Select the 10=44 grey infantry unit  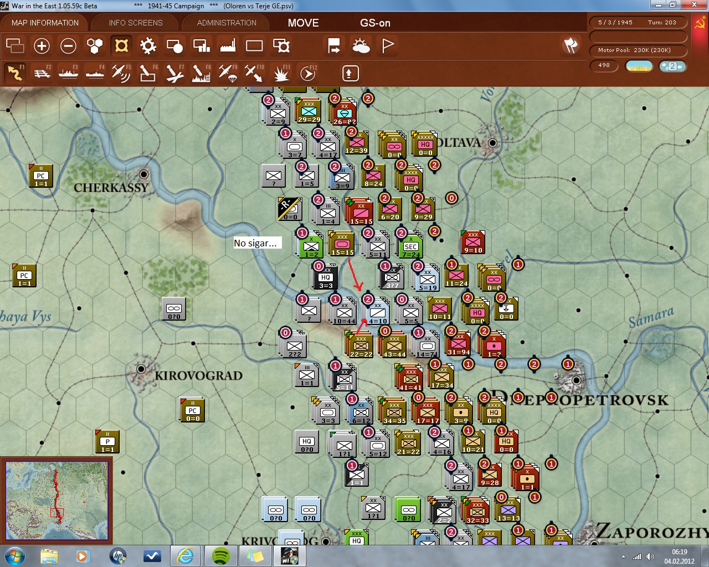tap(344, 313)
